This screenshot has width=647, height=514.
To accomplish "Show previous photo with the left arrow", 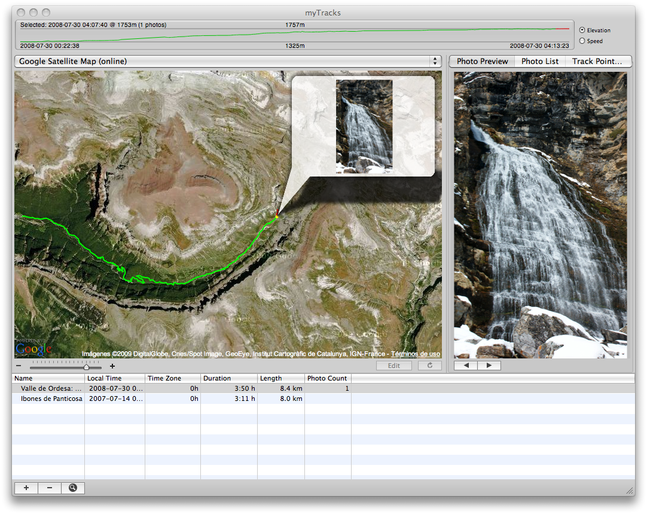I will point(466,365).
